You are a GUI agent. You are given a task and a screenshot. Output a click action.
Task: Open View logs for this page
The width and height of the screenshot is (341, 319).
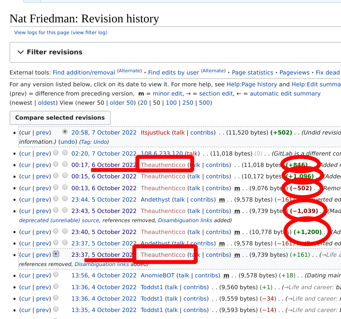click(x=42, y=32)
